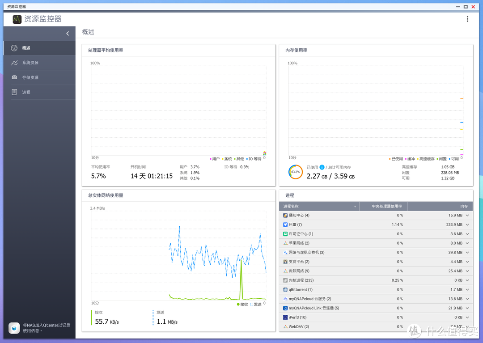Toggle the IO 等待 legend entry
This screenshot has width=483, height=343.
click(x=254, y=159)
